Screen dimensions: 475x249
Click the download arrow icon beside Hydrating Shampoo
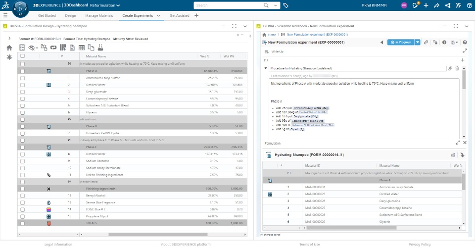[x=462, y=155]
